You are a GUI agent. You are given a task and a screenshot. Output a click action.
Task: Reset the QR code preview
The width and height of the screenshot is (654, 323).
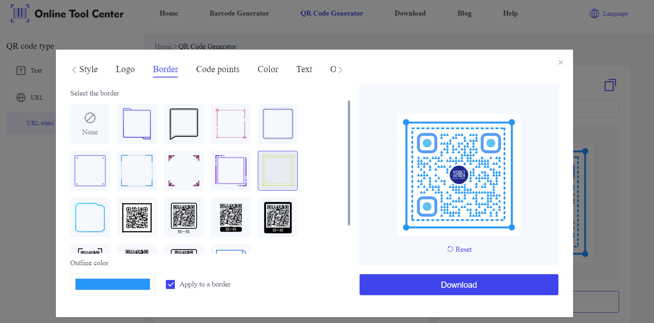[x=459, y=249]
